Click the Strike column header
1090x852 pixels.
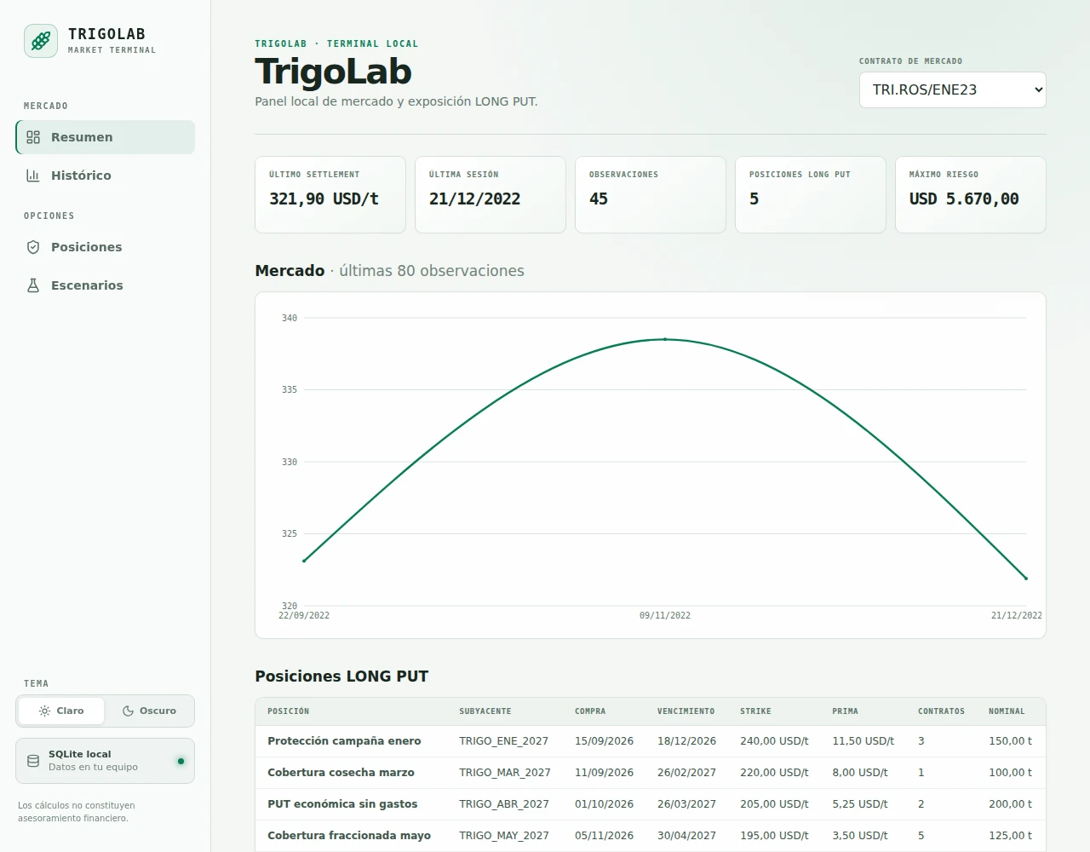click(755, 711)
